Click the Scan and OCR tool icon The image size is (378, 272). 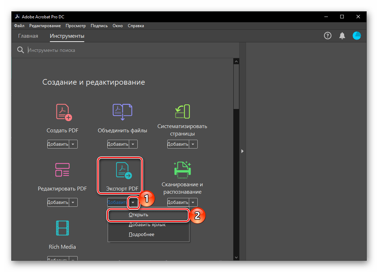[x=182, y=170]
